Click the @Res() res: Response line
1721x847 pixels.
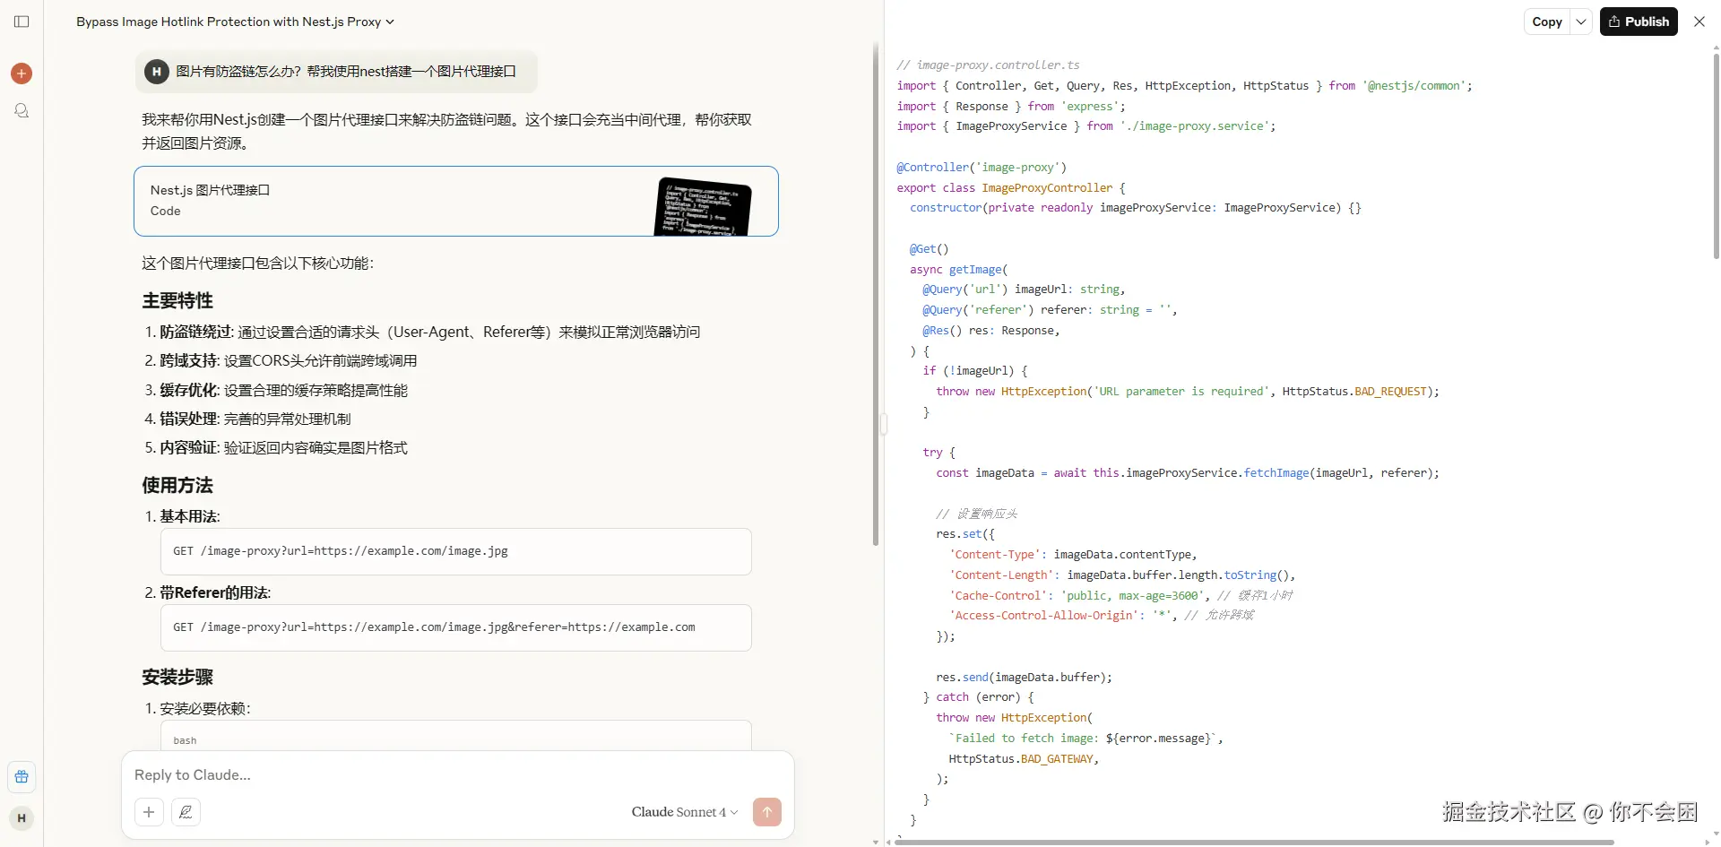(991, 331)
